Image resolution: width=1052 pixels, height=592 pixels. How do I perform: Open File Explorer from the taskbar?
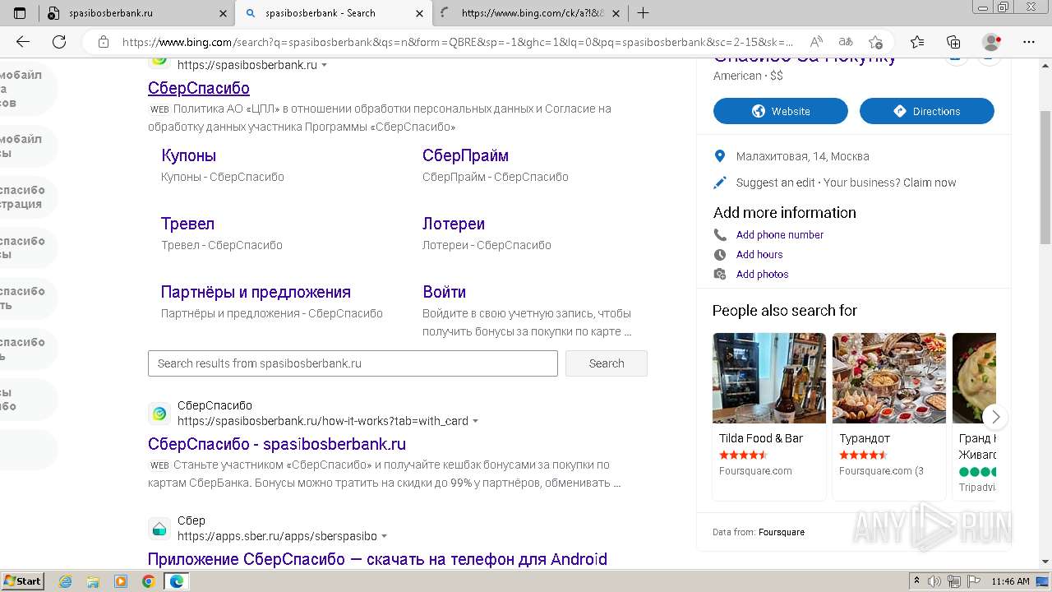pos(93,581)
